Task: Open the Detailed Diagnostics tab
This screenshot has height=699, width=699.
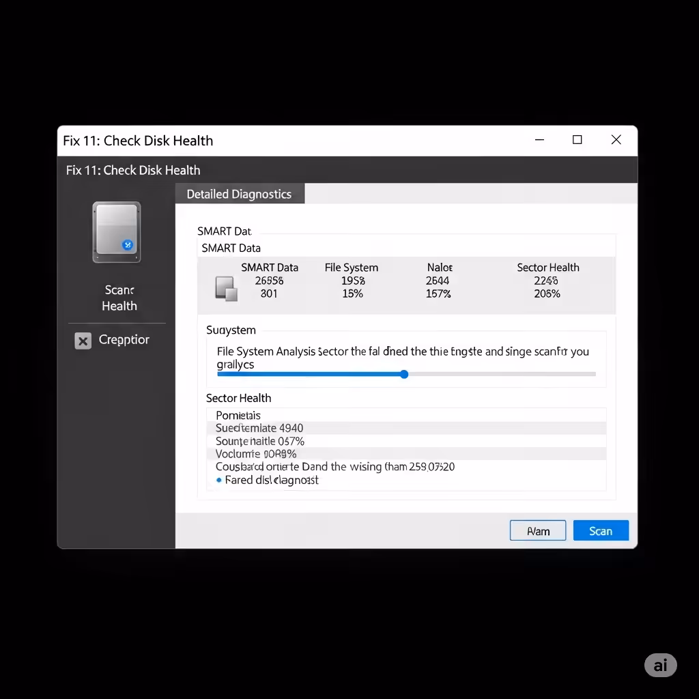Action: [x=240, y=194]
